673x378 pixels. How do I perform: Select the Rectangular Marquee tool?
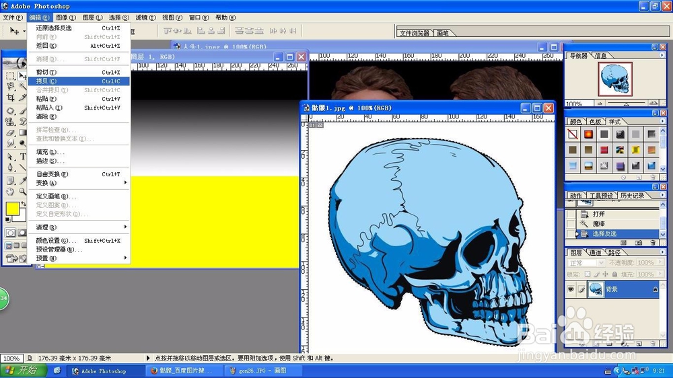tap(11, 76)
